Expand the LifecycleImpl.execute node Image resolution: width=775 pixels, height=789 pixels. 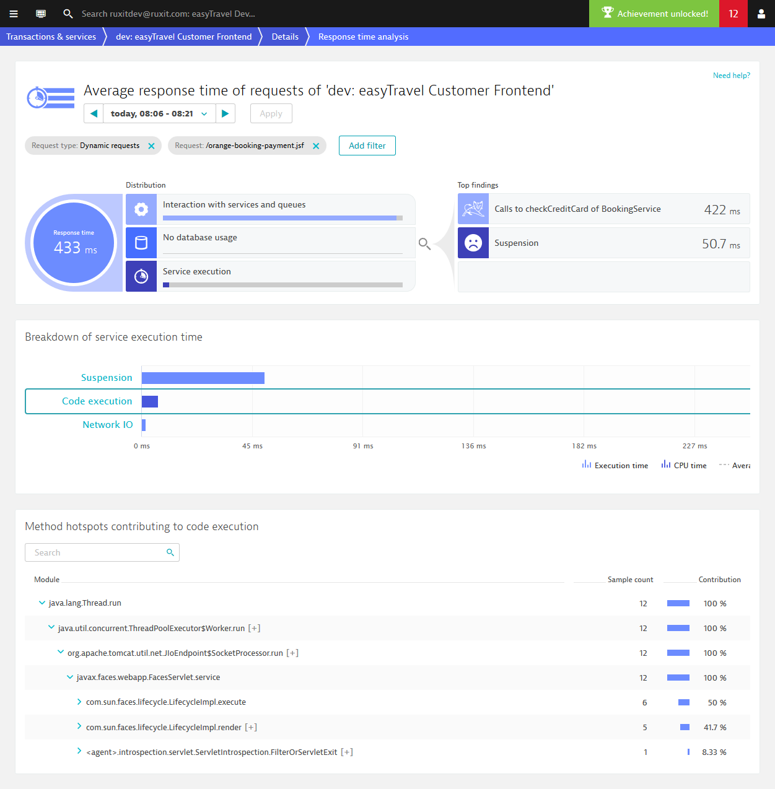[79, 702]
